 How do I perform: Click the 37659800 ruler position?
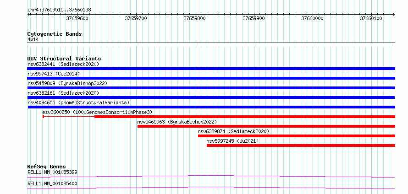[x=195, y=18]
